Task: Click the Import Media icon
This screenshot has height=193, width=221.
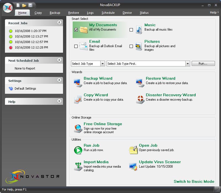Action: 78,167
